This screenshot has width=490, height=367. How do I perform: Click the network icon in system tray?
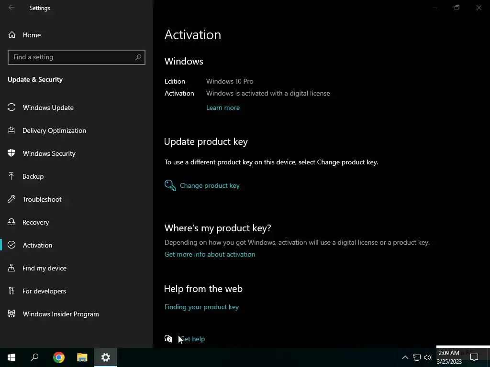pos(417,357)
